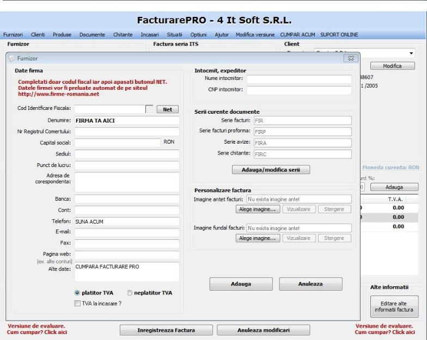Click the small box beside Net button
427x340 pixels.
pyautogui.click(x=149, y=109)
